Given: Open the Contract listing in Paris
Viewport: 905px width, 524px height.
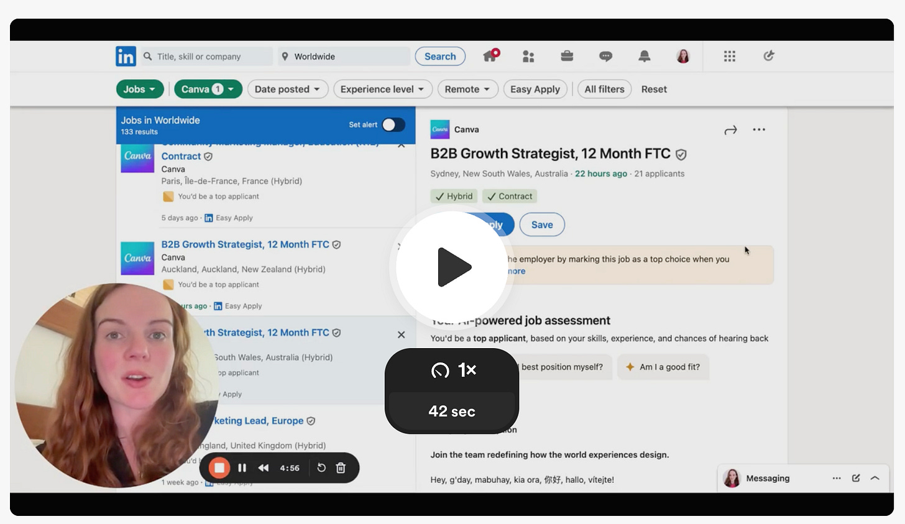Looking at the screenshot, I should point(181,156).
